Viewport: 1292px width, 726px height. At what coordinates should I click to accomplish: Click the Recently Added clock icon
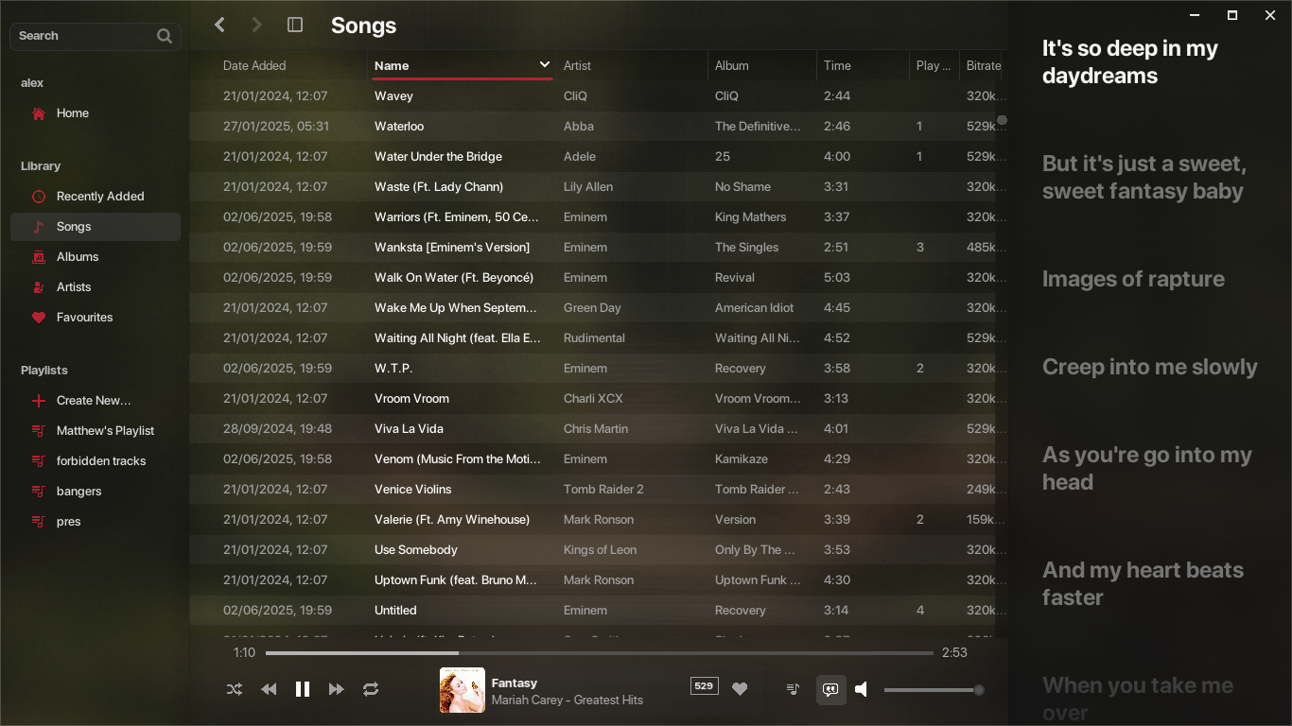click(x=39, y=197)
